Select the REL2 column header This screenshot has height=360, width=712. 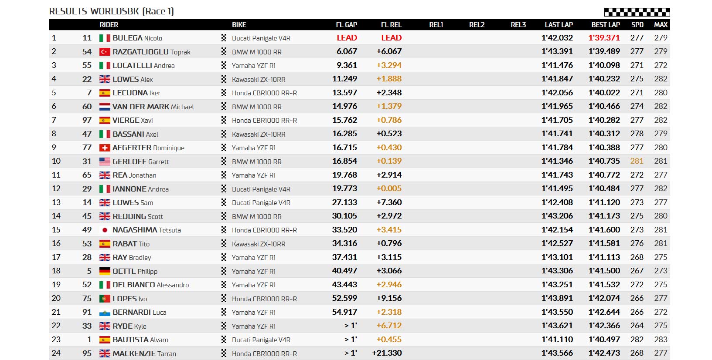tap(477, 25)
